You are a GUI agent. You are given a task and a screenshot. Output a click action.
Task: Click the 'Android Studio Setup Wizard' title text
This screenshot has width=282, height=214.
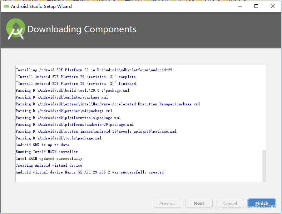(x=41, y=6)
